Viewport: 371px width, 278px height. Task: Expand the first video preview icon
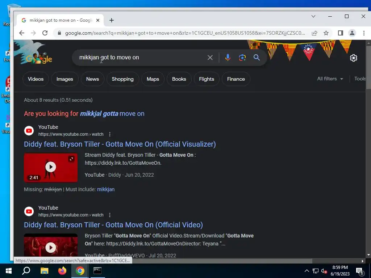[71, 159]
